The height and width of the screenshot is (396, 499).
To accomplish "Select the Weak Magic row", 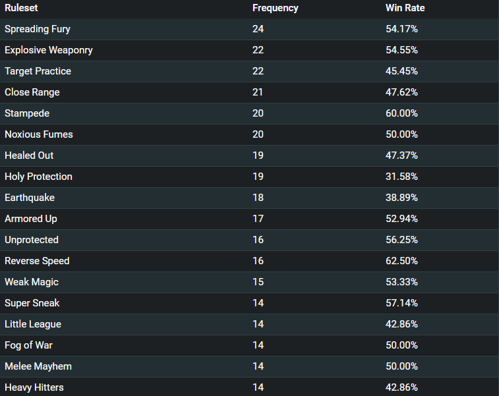I will click(249, 282).
